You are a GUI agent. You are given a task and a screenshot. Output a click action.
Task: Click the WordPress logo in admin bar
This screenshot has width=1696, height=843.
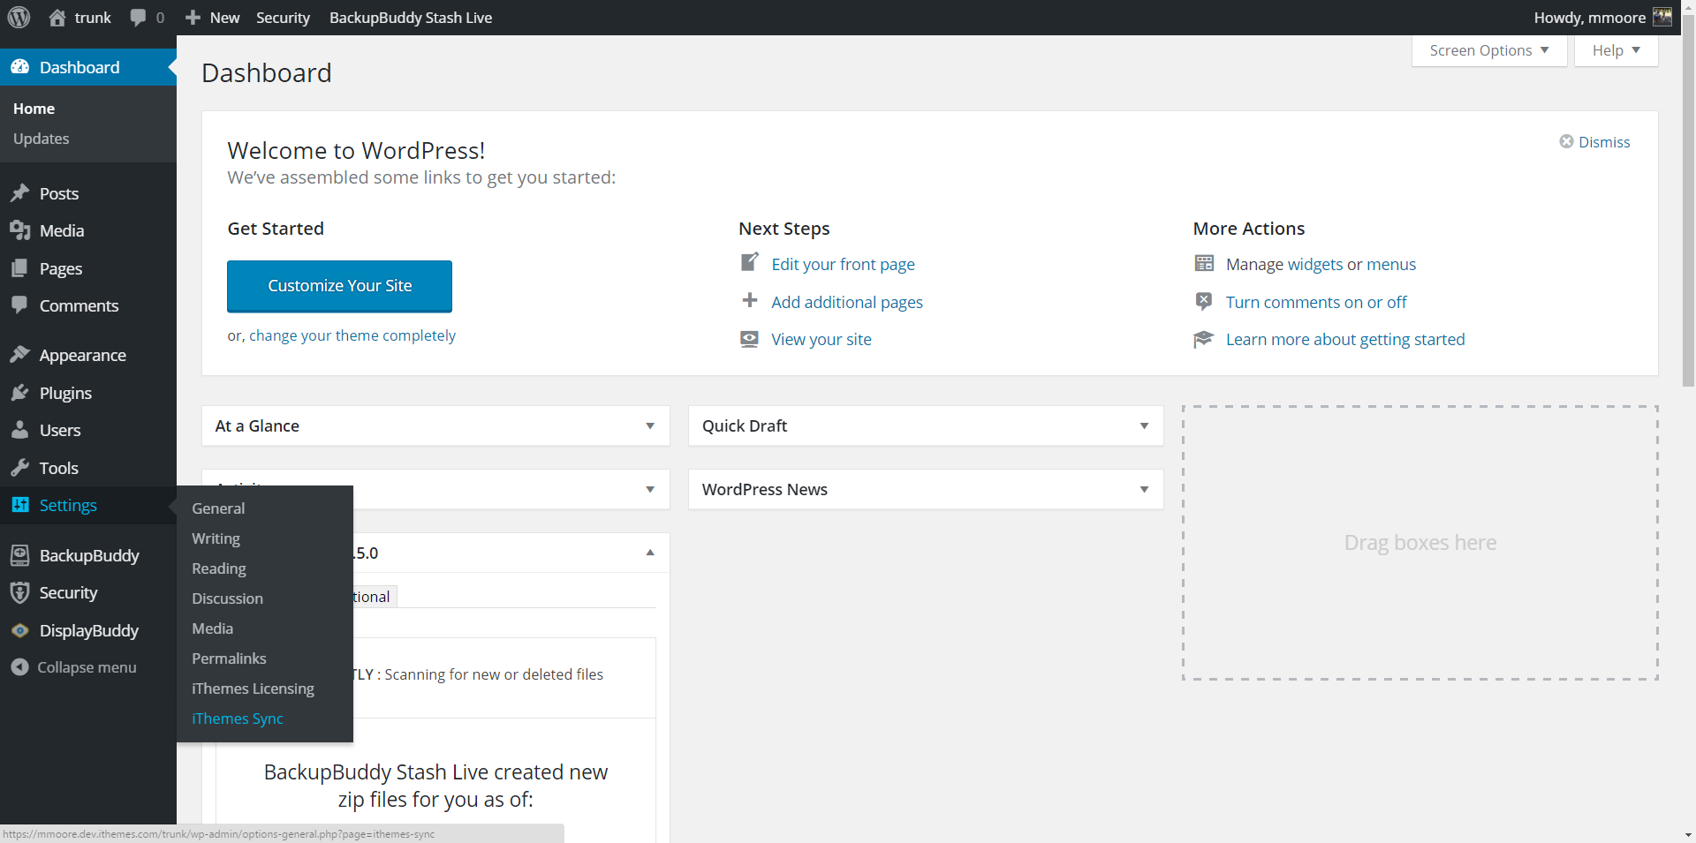(19, 18)
